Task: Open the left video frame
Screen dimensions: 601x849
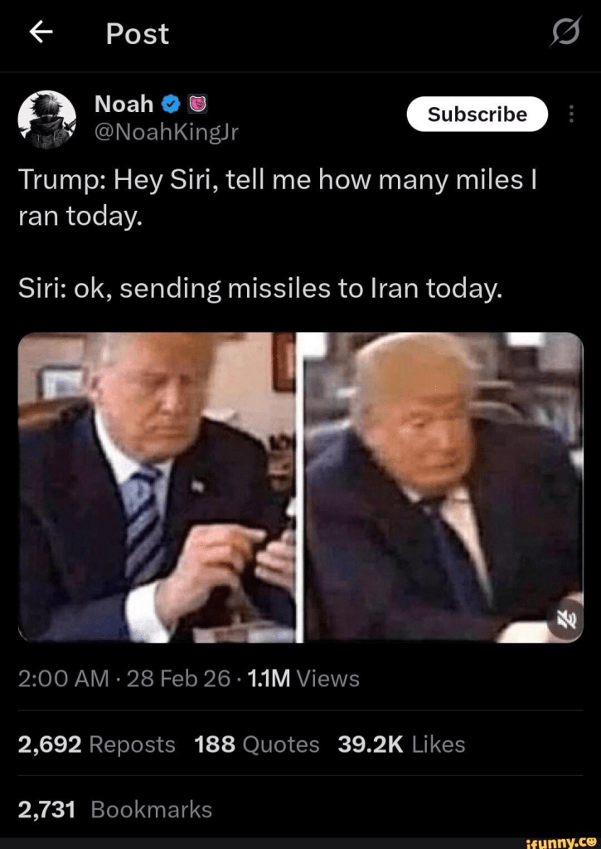Action: 157,487
